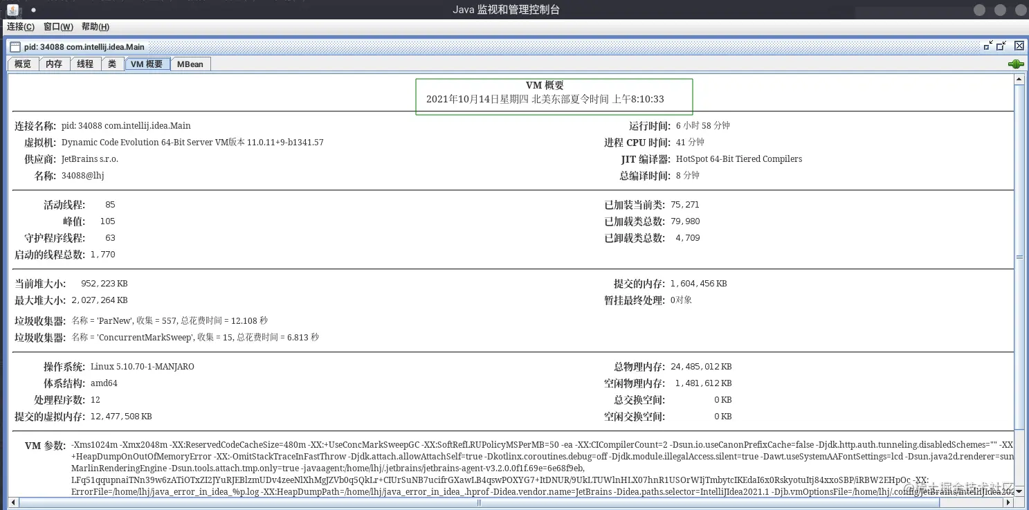The width and height of the screenshot is (1029, 510).
Task: Select the VM 概要 tab
Action: (x=147, y=64)
